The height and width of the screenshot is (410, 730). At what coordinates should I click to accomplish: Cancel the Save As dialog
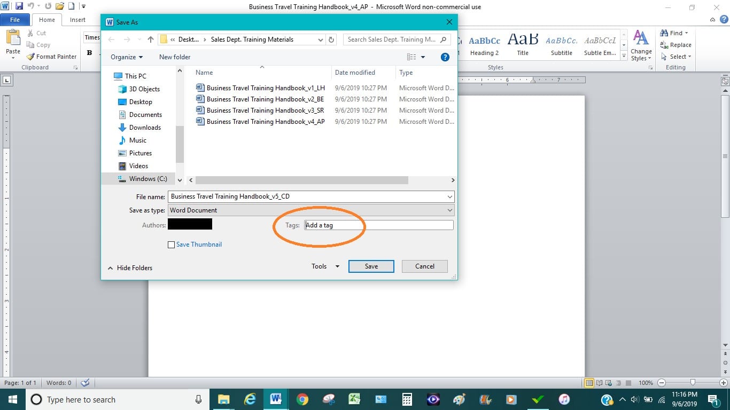pyautogui.click(x=424, y=266)
